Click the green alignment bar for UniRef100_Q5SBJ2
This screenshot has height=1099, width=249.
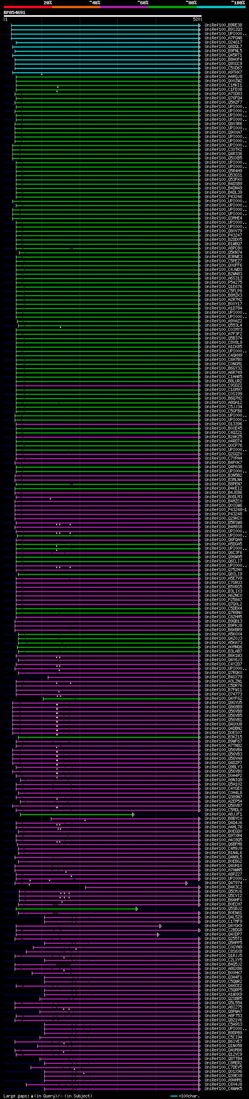click(77, 909)
